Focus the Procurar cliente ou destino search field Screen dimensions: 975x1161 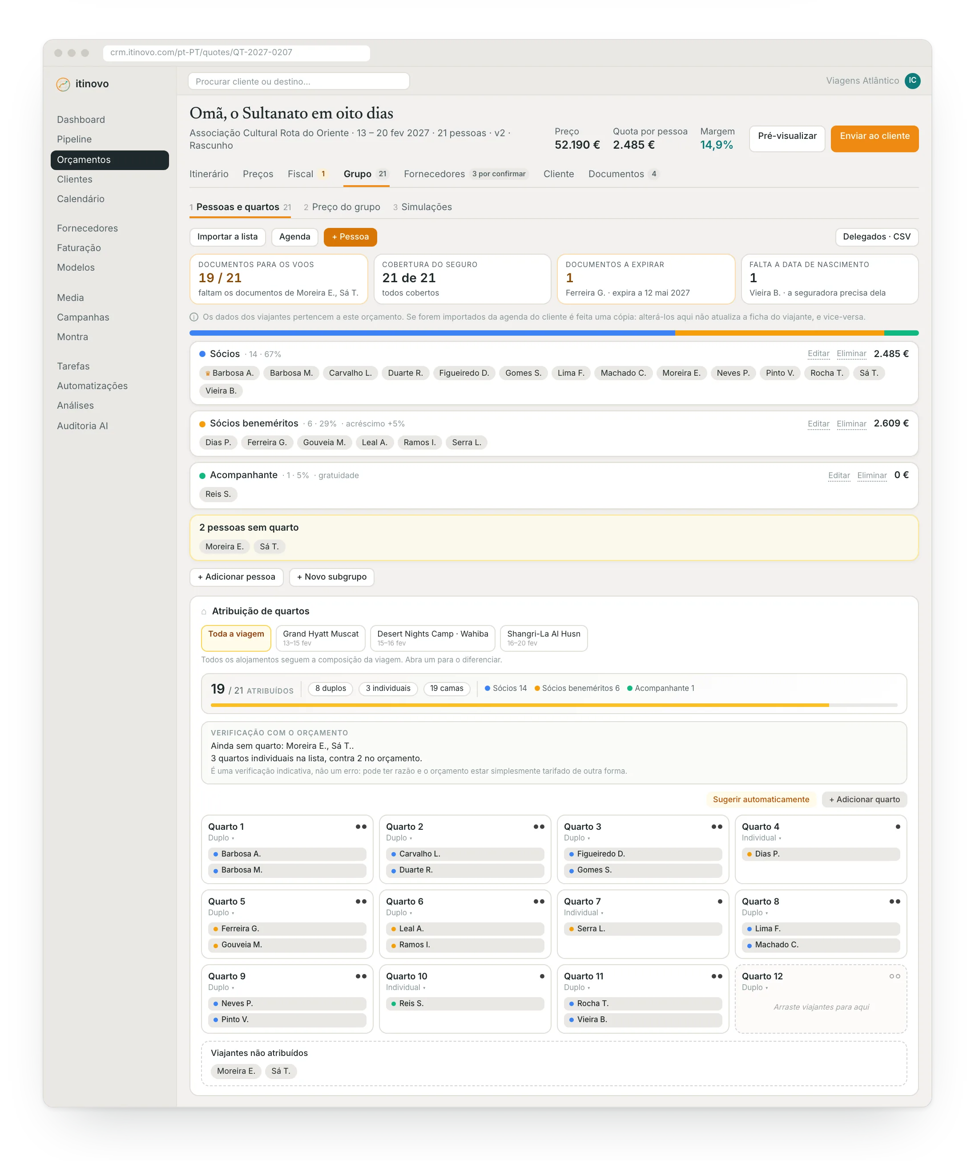(x=298, y=81)
